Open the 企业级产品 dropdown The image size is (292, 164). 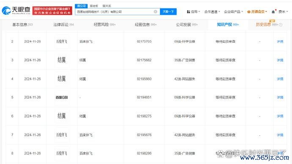point(234,12)
